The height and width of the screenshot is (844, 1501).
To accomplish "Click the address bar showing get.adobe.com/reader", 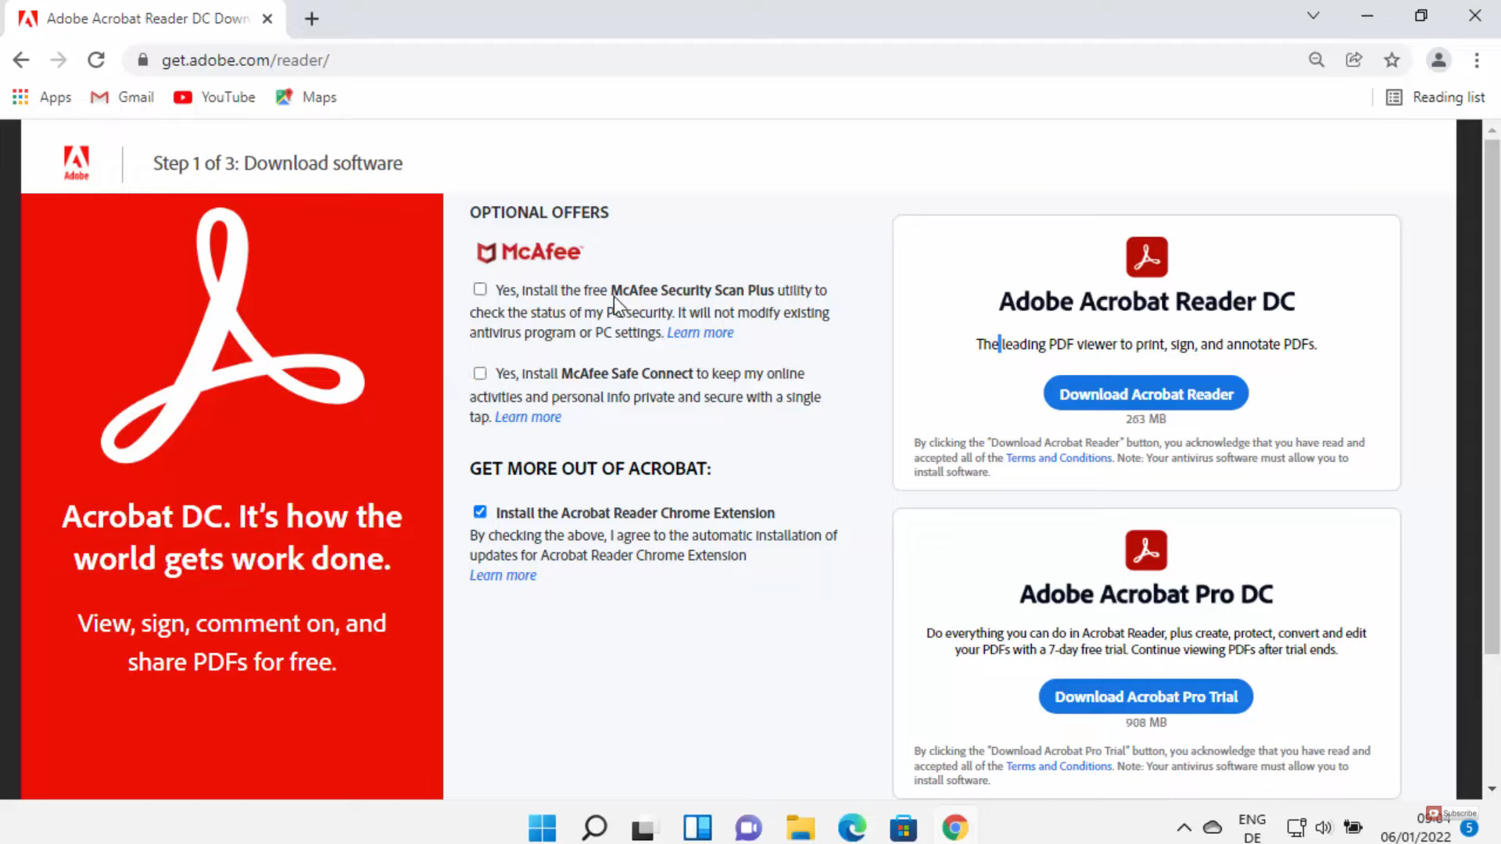I will (245, 59).
